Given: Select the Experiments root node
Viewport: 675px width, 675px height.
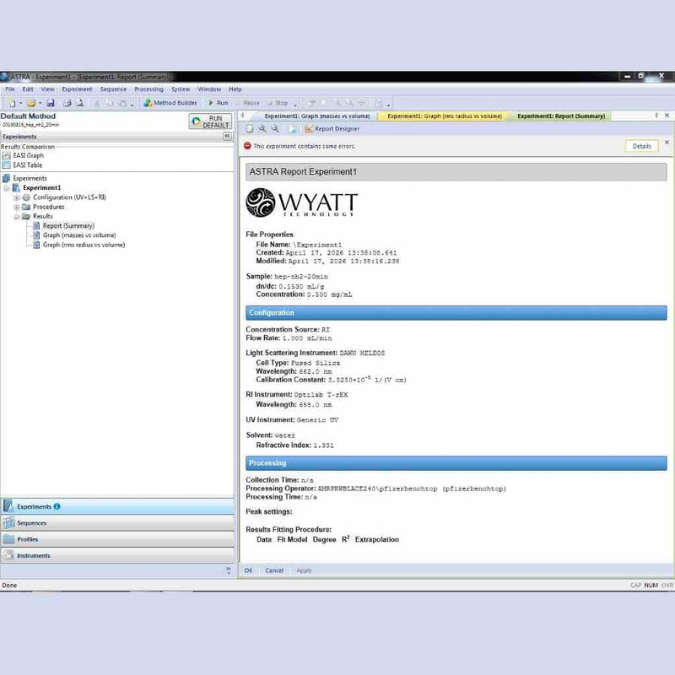Looking at the screenshot, I should (25, 178).
